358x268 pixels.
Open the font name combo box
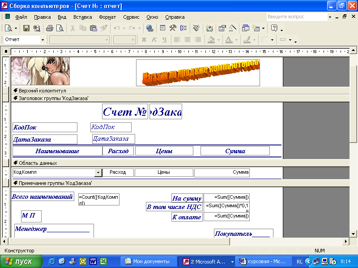click(x=79, y=40)
